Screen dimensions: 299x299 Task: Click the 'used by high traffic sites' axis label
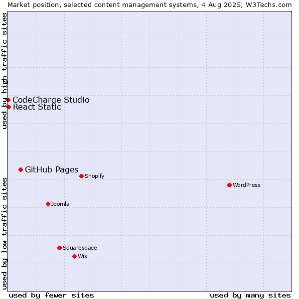tap(4, 71)
